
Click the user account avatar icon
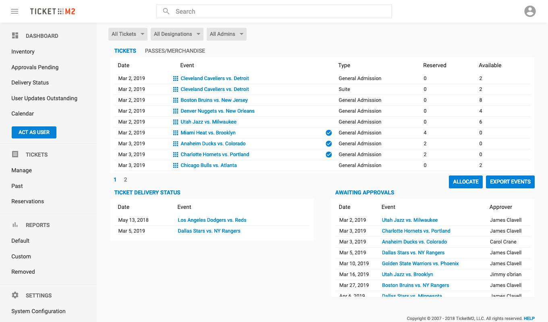click(530, 11)
